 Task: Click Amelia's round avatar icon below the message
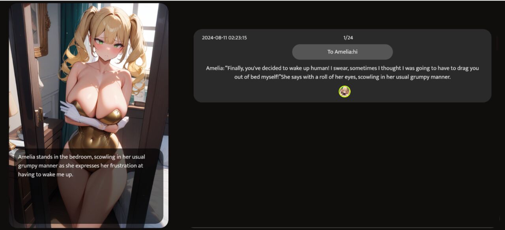pyautogui.click(x=344, y=91)
